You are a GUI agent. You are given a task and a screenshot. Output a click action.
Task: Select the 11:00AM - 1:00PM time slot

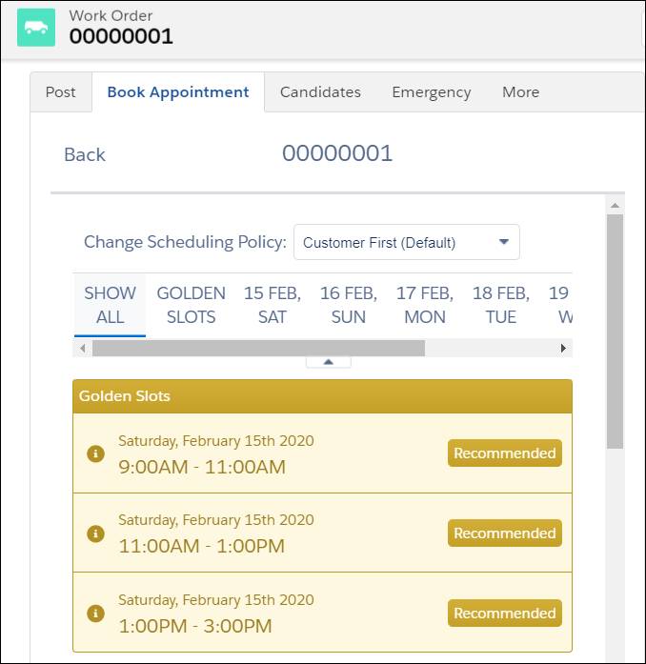click(x=322, y=533)
